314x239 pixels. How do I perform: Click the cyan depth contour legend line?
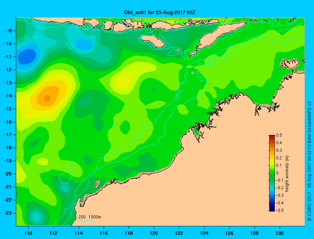click(86, 220)
